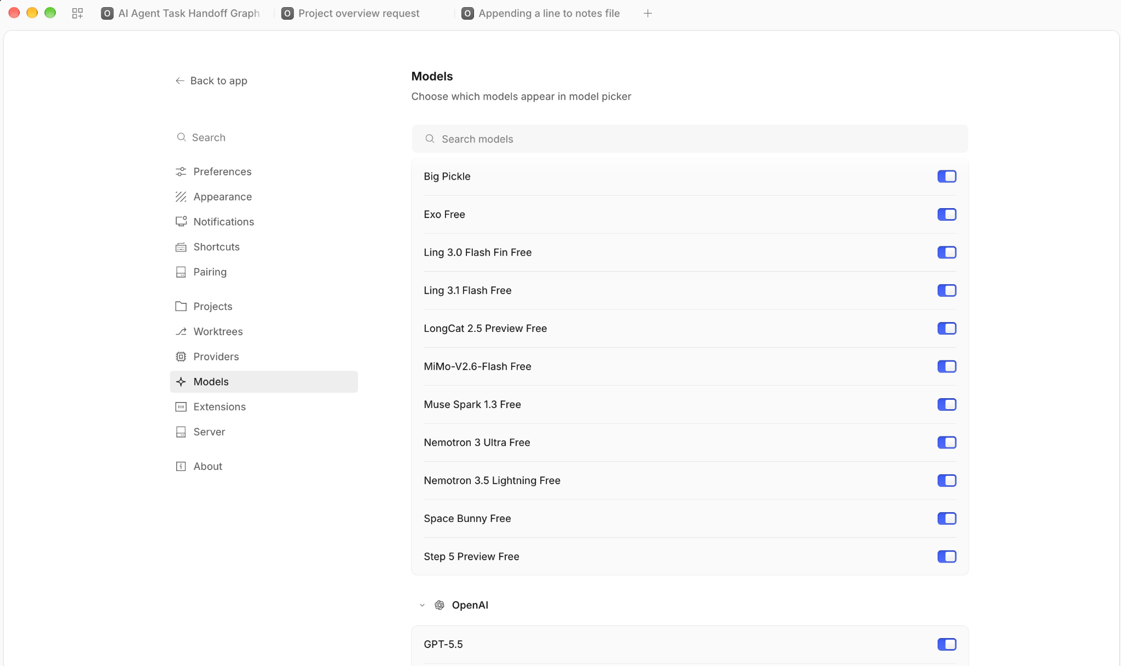Toggle off Exo Free model
The height and width of the screenshot is (666, 1121).
(946, 214)
